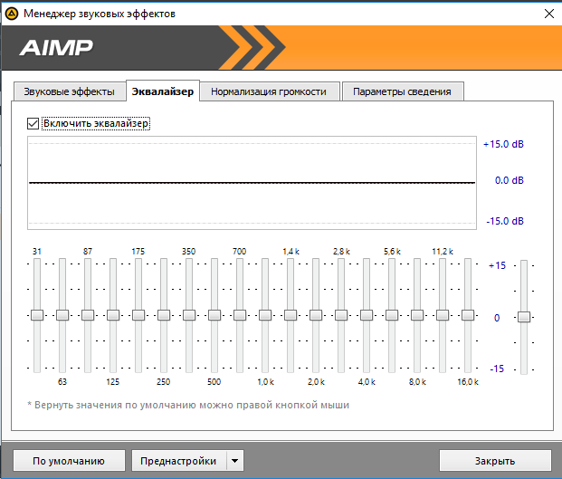562x479 pixels.
Task: Toggle the 'Включить эквалайзер' checkbox
Action: pos(33,124)
